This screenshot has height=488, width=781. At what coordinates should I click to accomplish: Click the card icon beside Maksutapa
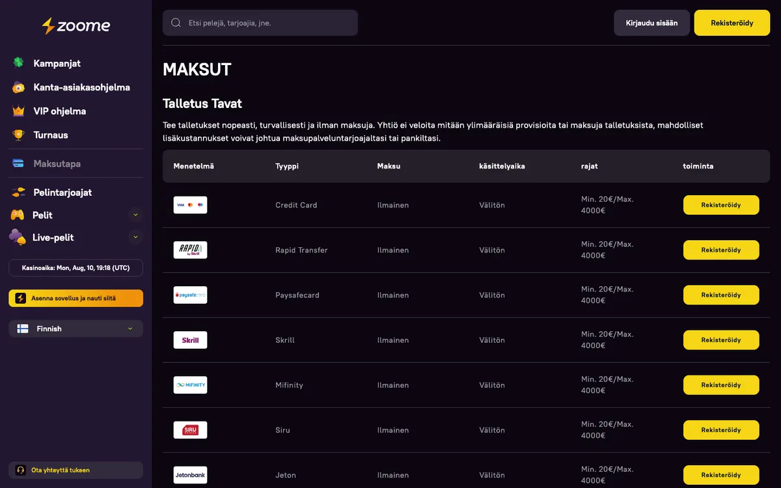18,163
